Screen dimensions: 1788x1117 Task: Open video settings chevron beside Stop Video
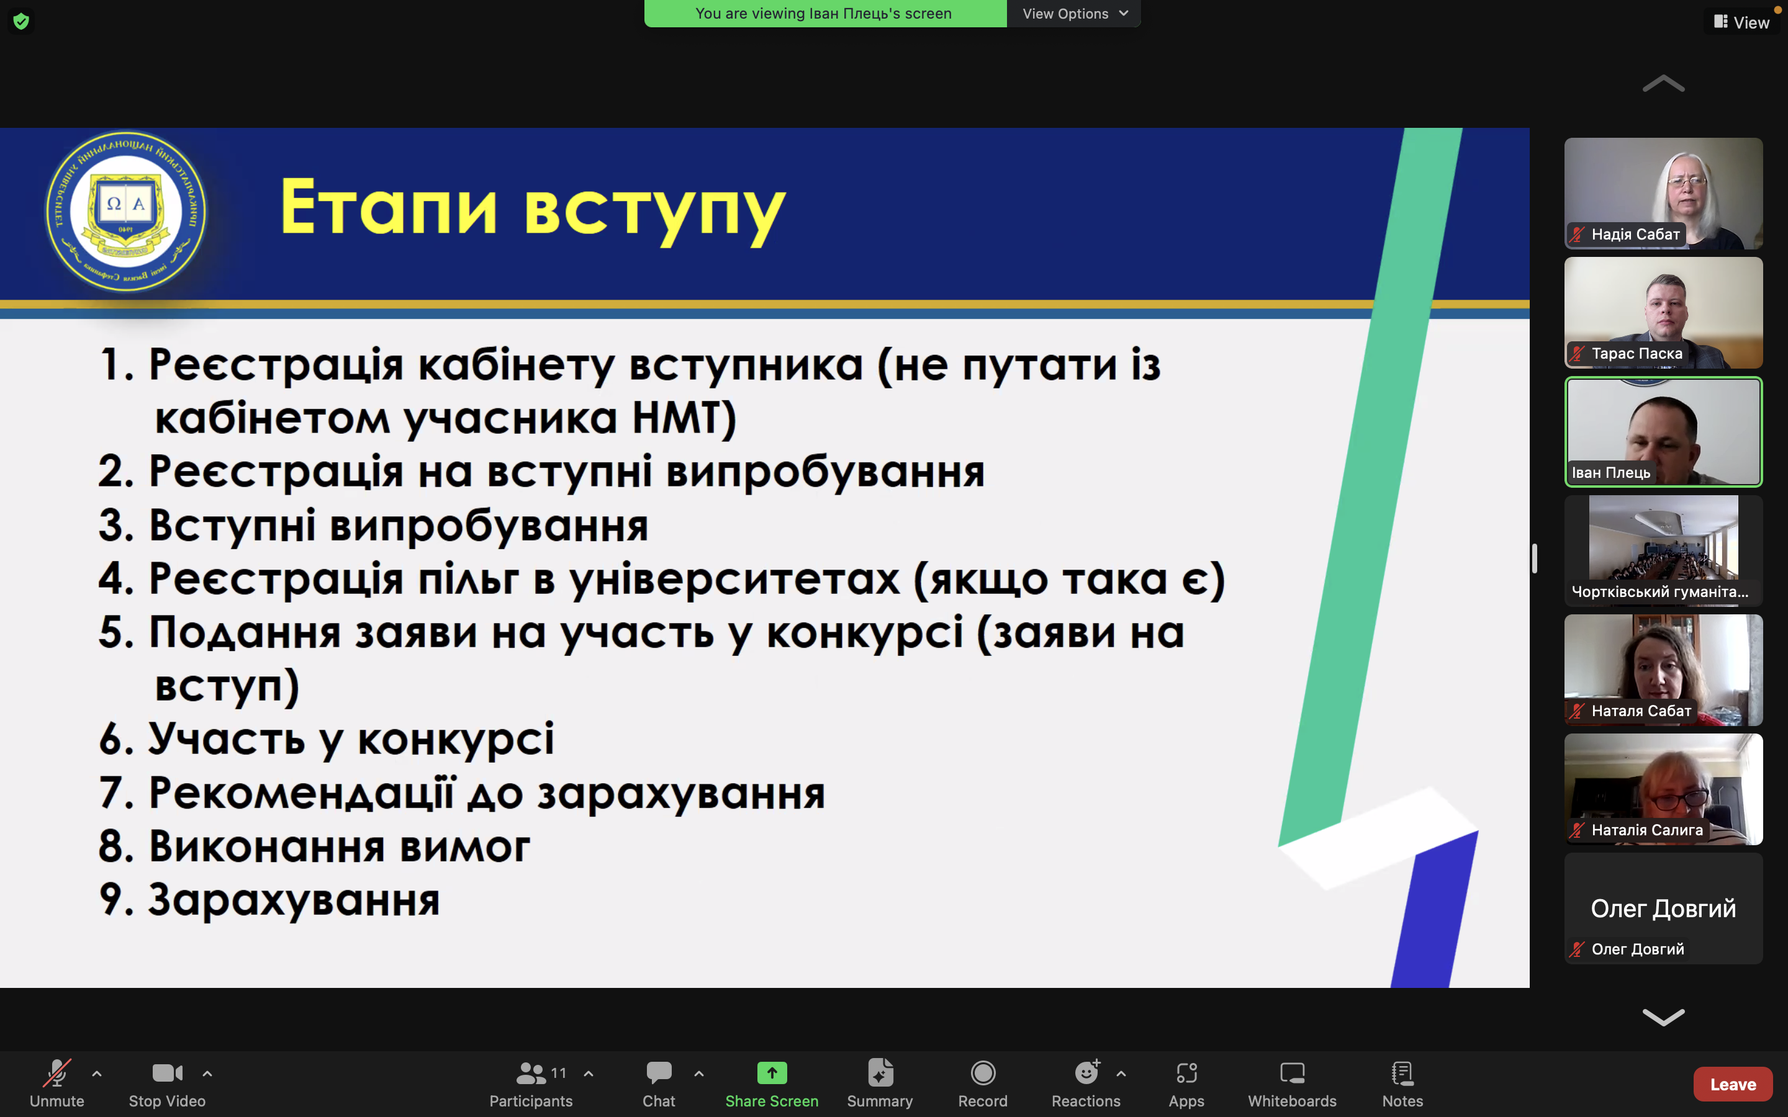click(207, 1074)
